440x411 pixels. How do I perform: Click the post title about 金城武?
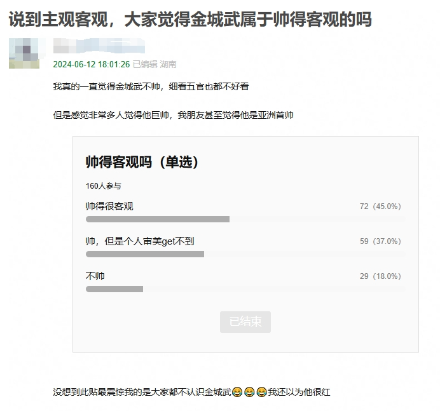click(189, 19)
